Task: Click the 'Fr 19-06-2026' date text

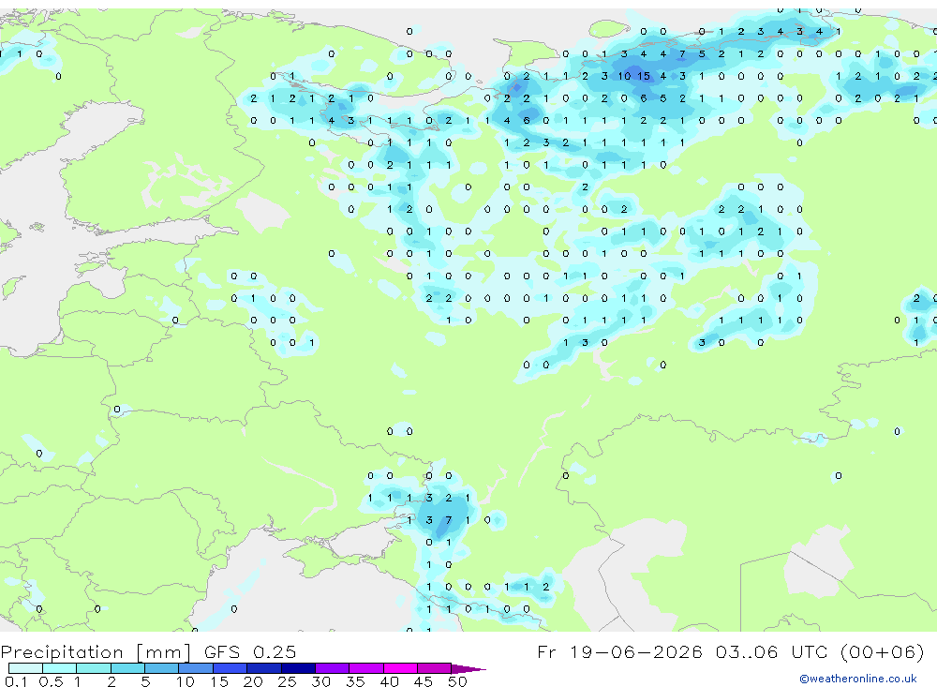Action: pos(619,651)
